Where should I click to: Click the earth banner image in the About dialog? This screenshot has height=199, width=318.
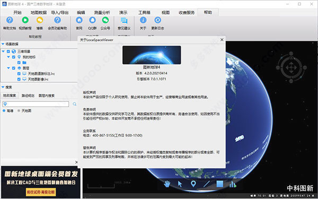point(152,55)
